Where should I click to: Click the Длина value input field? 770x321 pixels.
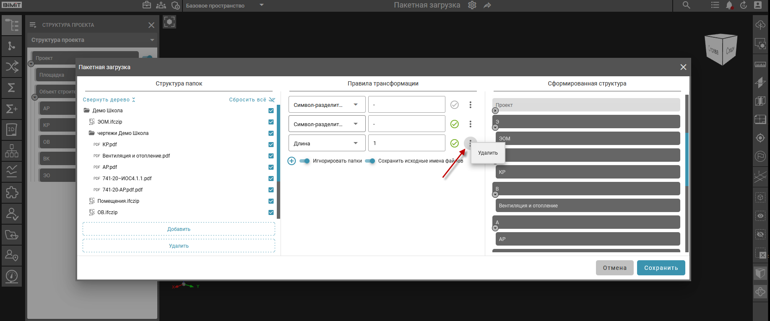click(x=406, y=143)
